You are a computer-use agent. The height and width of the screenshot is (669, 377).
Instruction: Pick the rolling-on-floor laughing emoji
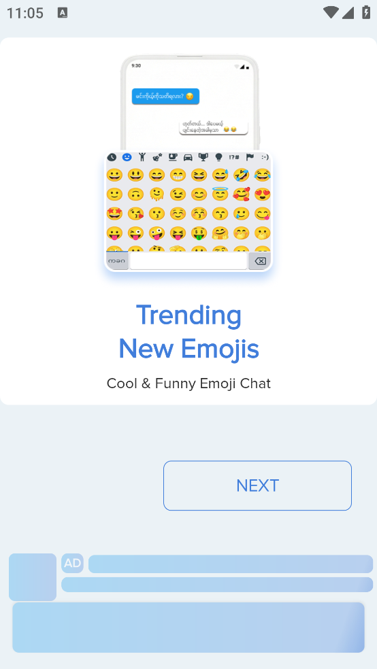click(x=241, y=175)
